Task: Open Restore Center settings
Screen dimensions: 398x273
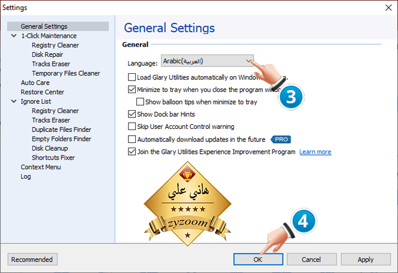Action: (x=43, y=92)
